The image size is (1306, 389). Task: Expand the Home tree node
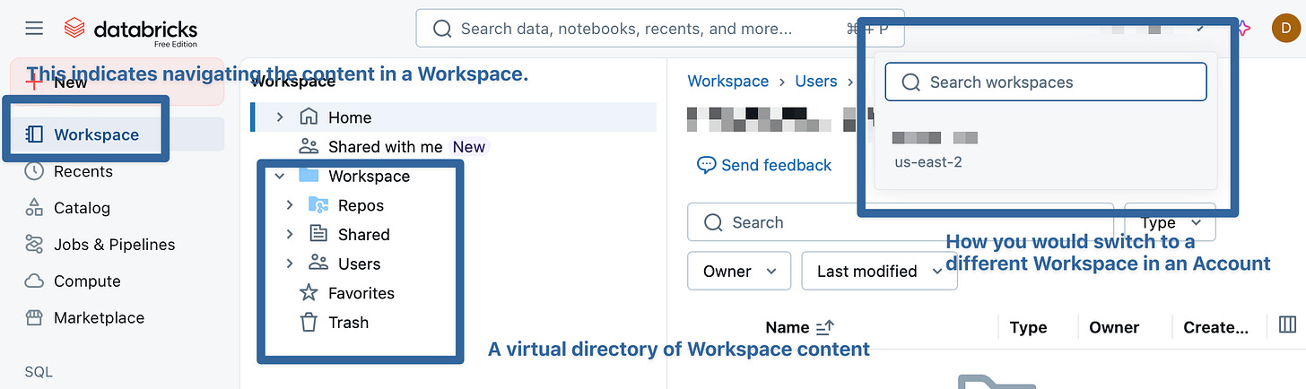point(280,117)
